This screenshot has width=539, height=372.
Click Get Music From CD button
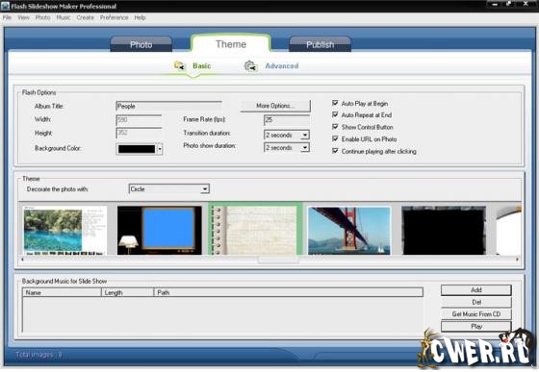(476, 314)
